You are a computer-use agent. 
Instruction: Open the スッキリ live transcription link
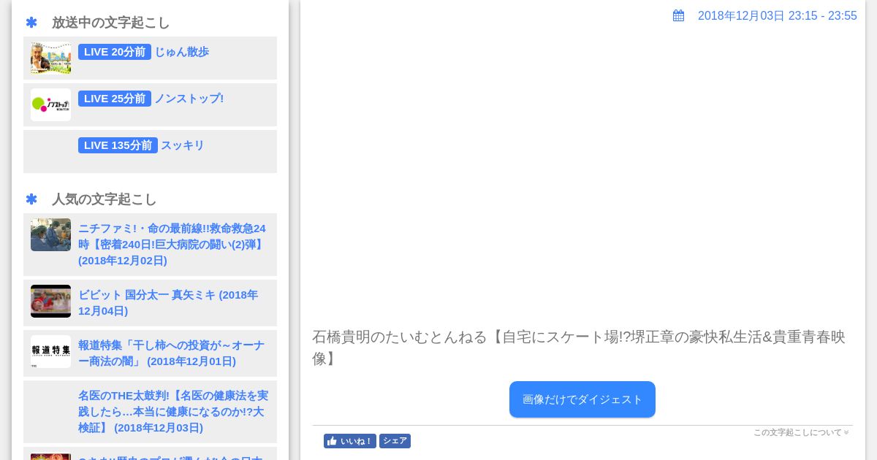[x=183, y=145]
